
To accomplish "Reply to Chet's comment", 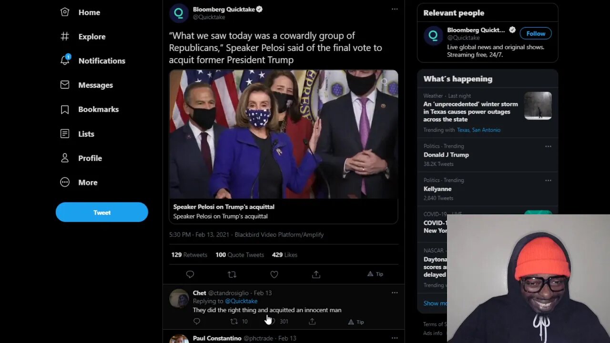I will pyautogui.click(x=197, y=322).
